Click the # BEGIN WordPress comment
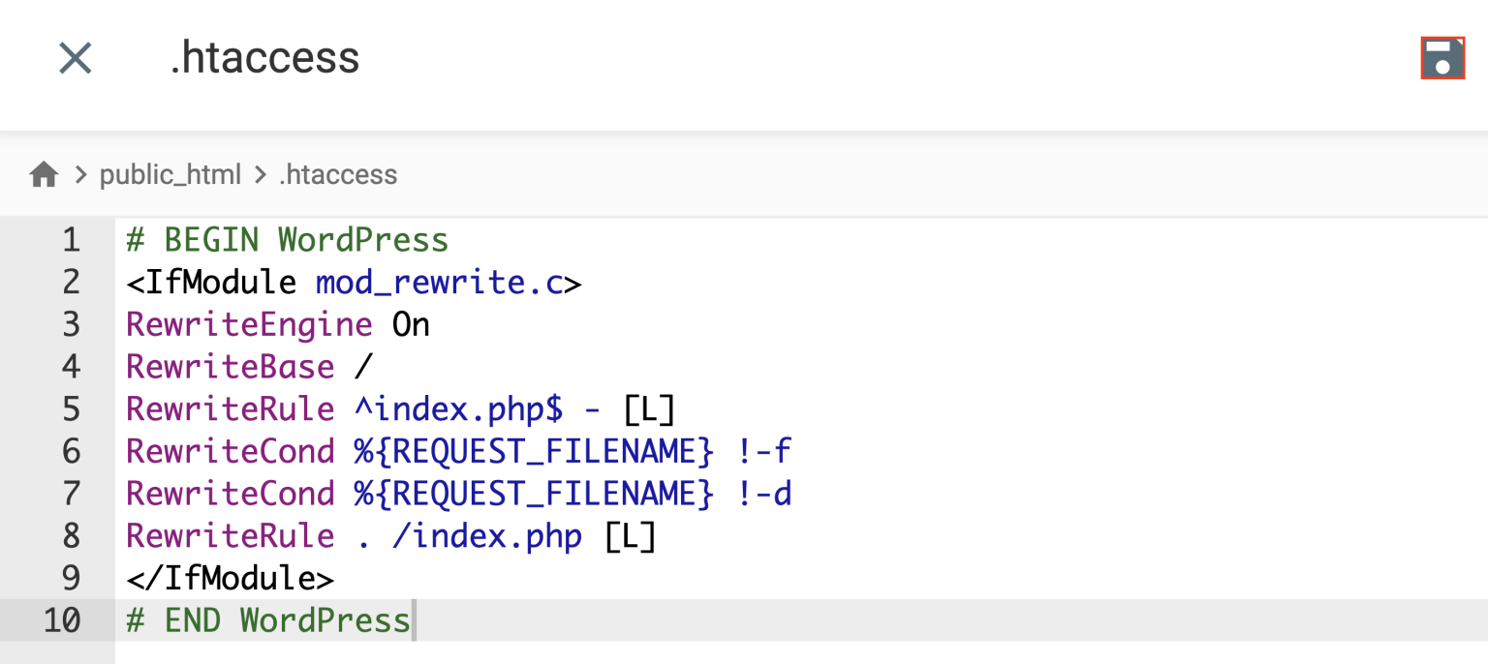Viewport: 1488px width, 664px height. (x=286, y=239)
